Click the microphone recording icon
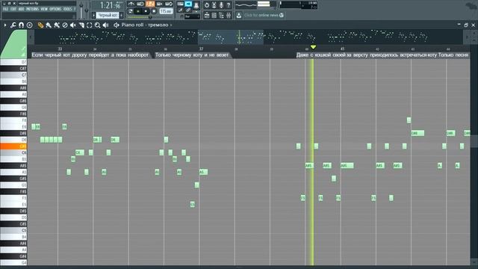478x269 pixels. coord(221,5)
